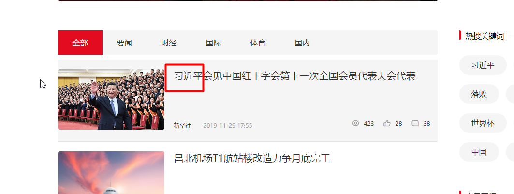Screen dimensions: 514x194
Task: Click the eye views icon beside 423
Action: 355,123
